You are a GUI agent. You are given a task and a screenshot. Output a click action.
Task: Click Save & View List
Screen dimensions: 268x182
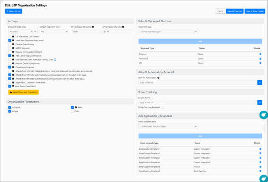click(235, 11)
